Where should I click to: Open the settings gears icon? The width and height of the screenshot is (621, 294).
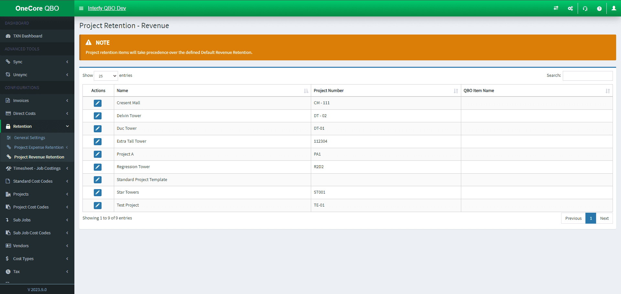[x=570, y=9]
